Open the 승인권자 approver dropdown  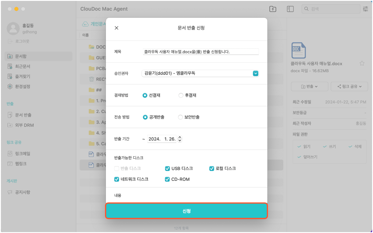pyautogui.click(x=200, y=73)
